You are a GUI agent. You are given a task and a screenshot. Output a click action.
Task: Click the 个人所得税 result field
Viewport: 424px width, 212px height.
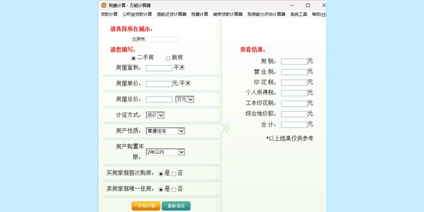(294, 93)
